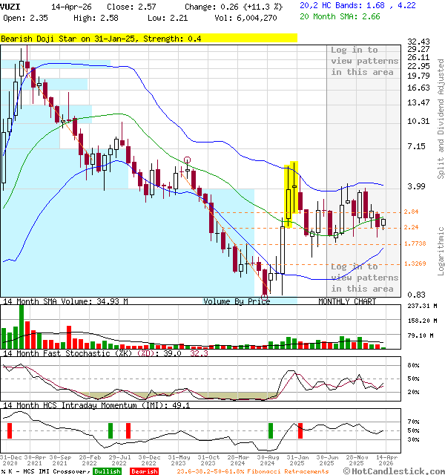Image resolution: width=445 pixels, height=475 pixels.
Task: Click the first green bullish IMI crossover marker
Action: (x=111, y=430)
